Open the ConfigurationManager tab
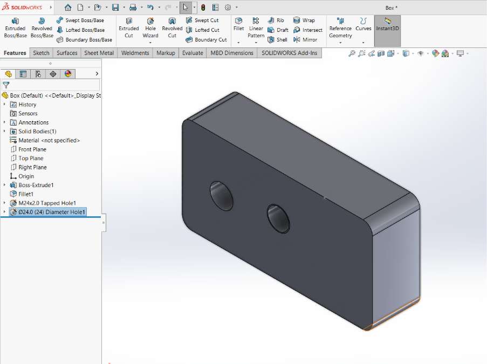 38,74
